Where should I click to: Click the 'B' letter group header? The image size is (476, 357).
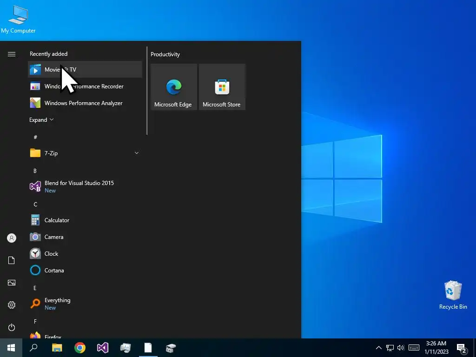pyautogui.click(x=35, y=171)
